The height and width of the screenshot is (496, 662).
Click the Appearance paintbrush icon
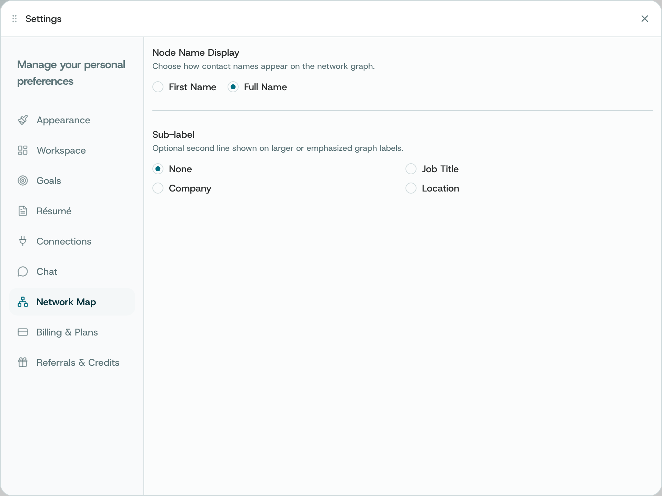tap(23, 120)
